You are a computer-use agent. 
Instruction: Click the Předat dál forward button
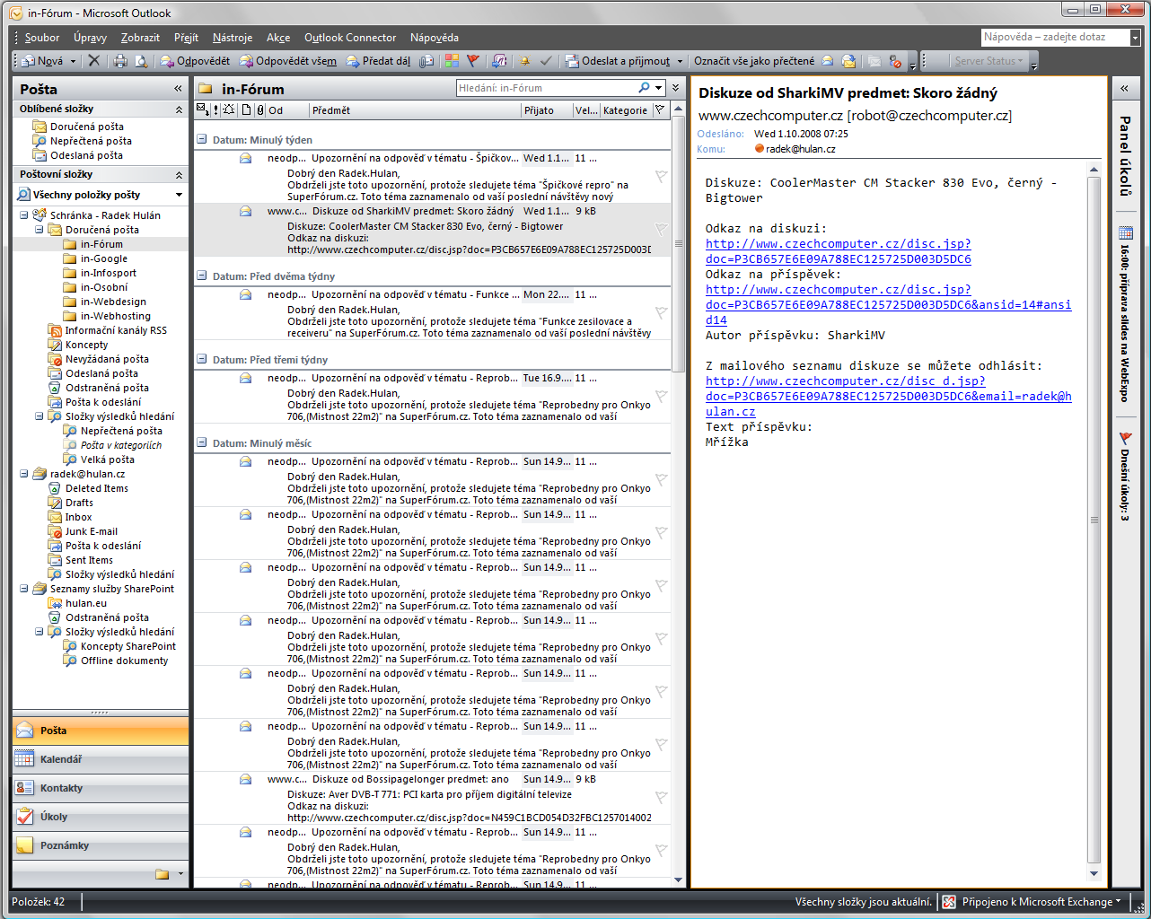tap(378, 61)
